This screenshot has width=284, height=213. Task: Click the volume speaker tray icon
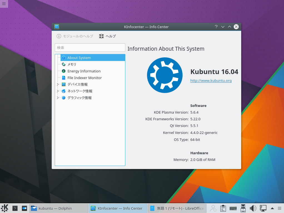253,208
